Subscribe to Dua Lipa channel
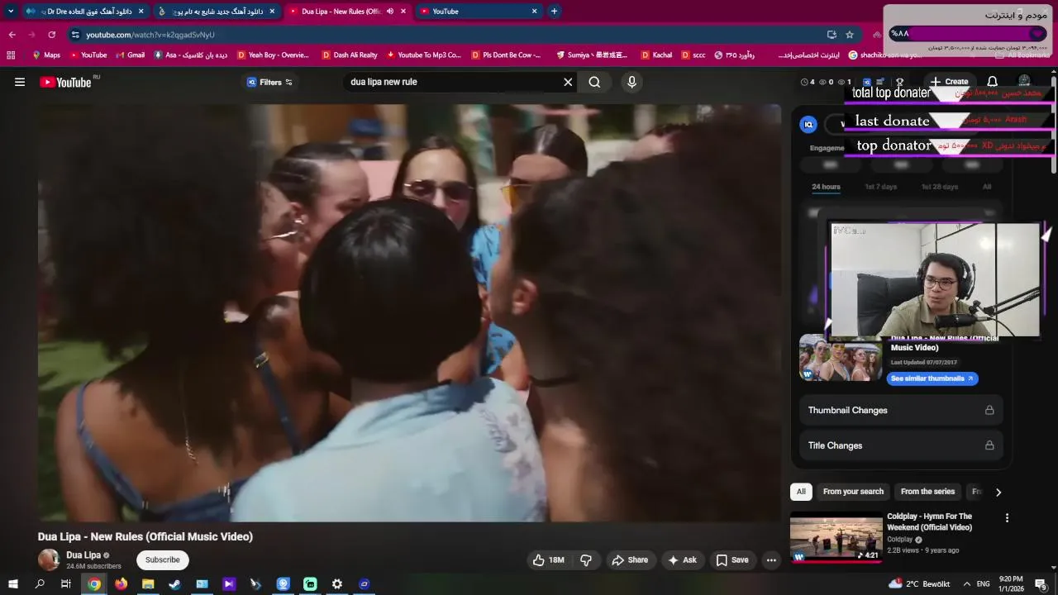1058x595 pixels. [x=162, y=559]
